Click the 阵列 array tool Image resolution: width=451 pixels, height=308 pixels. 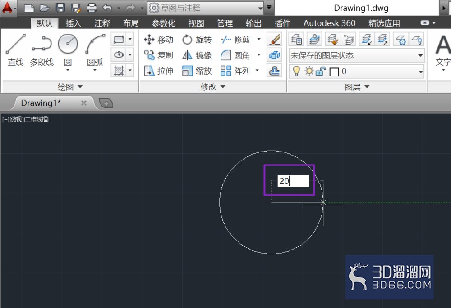tap(235, 71)
